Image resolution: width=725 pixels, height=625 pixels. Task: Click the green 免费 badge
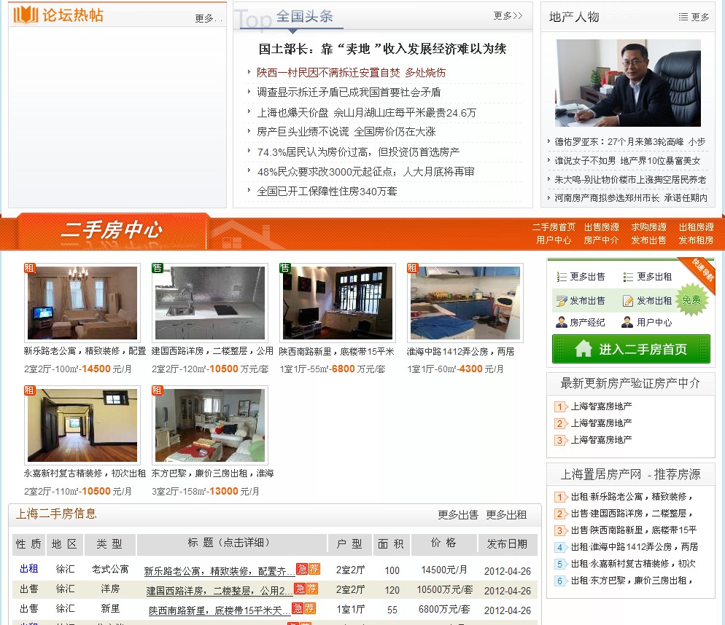click(x=691, y=300)
